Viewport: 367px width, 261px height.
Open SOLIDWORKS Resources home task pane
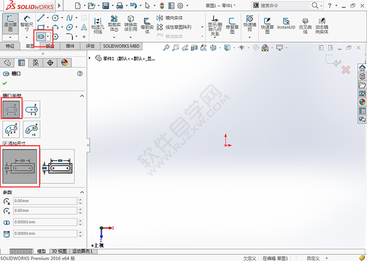362,68
